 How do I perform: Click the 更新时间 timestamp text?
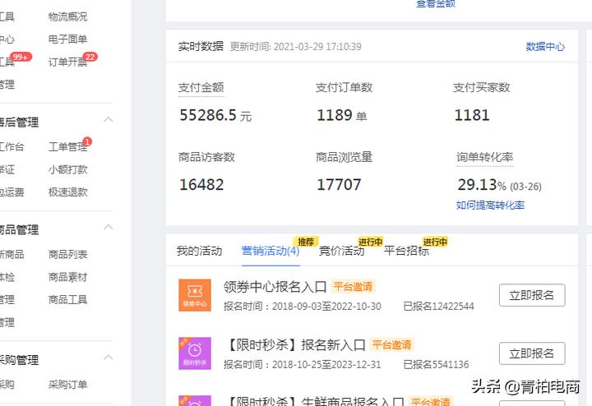[x=296, y=46]
